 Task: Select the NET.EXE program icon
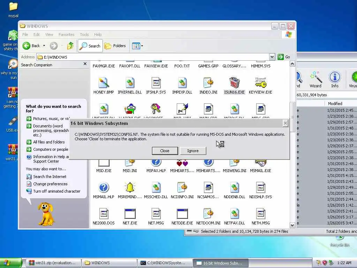[x=130, y=214]
